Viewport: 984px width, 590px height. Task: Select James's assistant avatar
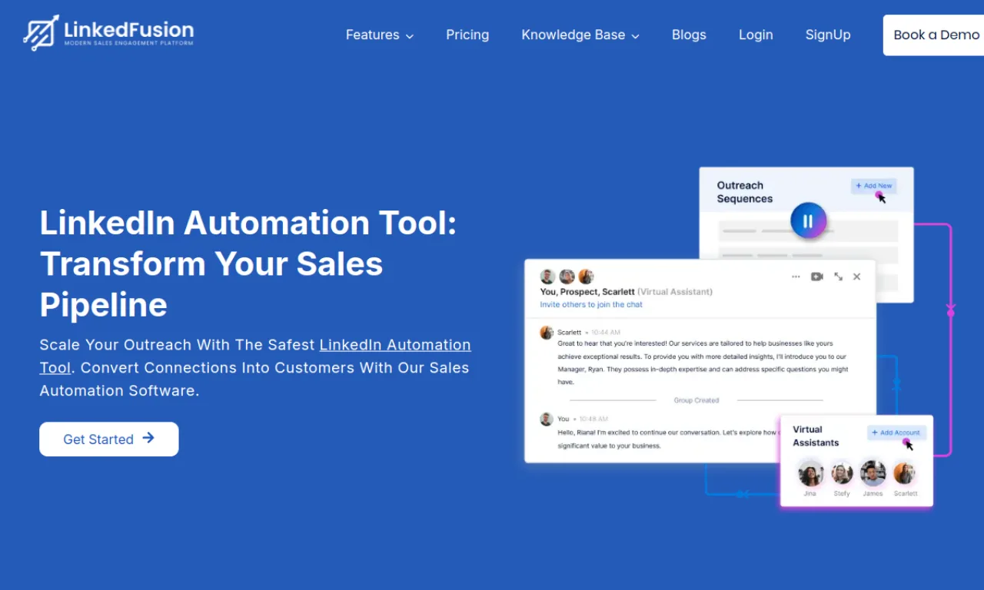click(873, 473)
